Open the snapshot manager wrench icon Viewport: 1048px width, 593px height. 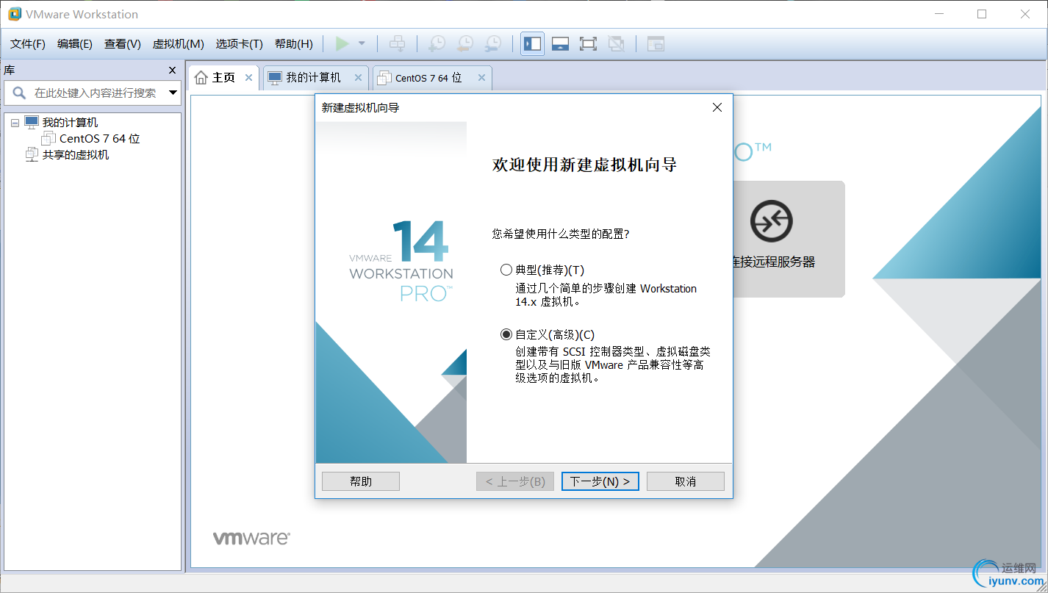pos(493,44)
